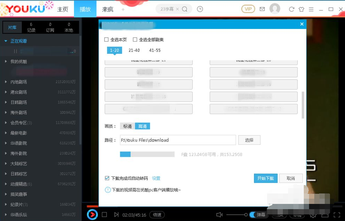The width and height of the screenshot is (345, 221).
Task: Switch to the 21-40 episode tab
Action: (134, 50)
